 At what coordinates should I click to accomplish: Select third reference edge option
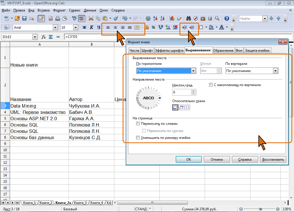point(187,108)
